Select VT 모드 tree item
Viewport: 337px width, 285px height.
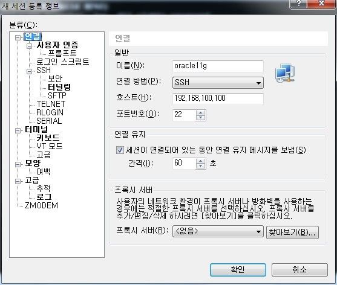[x=50, y=146]
